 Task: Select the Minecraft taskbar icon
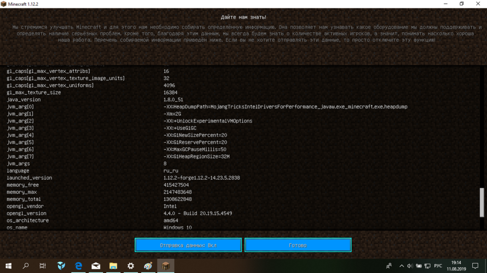point(166,266)
